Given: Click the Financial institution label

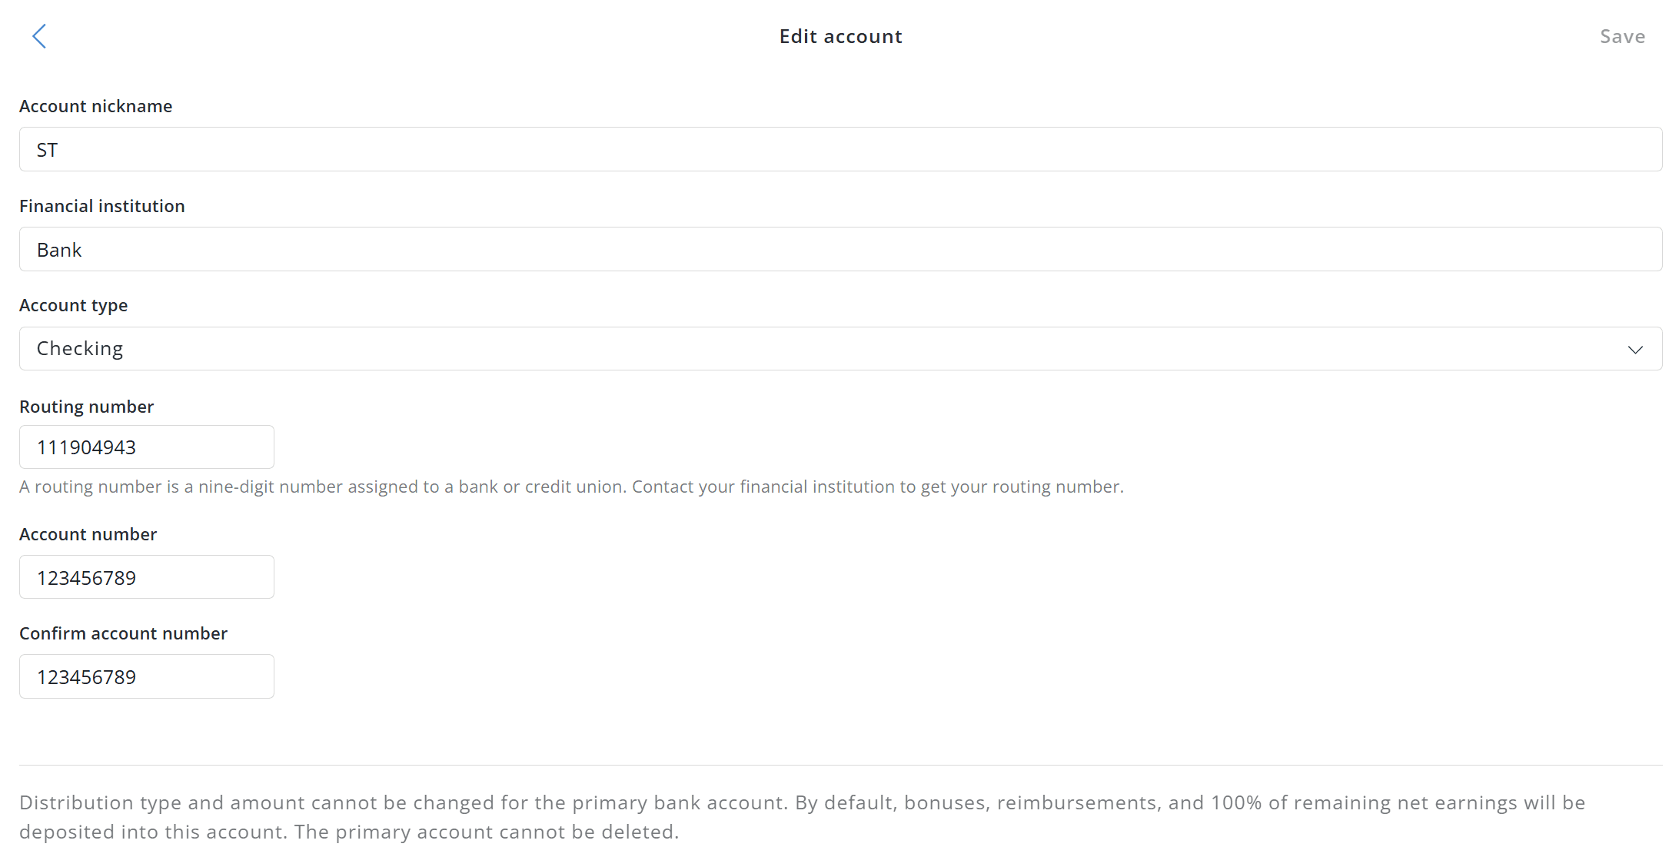Looking at the screenshot, I should (101, 206).
